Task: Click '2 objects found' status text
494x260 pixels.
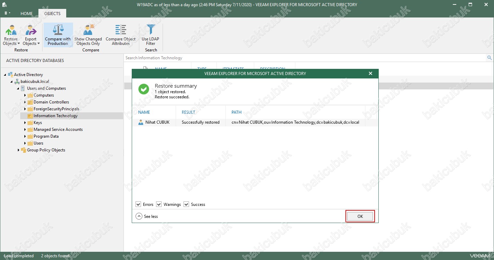Action: (56, 256)
